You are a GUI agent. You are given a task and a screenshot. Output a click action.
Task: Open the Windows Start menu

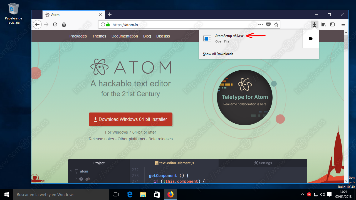pyautogui.click(x=7, y=194)
